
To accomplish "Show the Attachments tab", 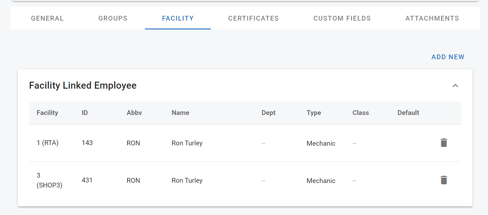I will tap(432, 18).
